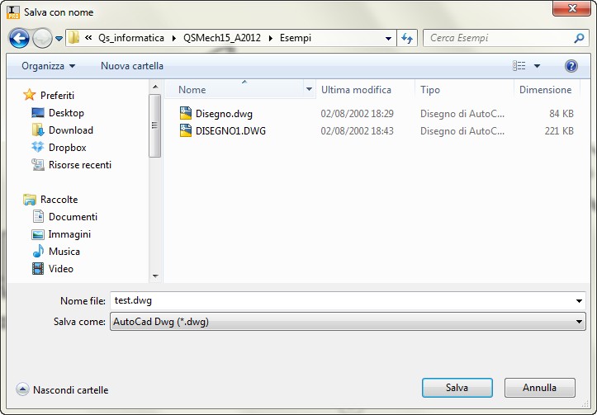The height and width of the screenshot is (415, 597).
Task: Click date 02/08/2002 18:29 cell
Action: pos(358,114)
